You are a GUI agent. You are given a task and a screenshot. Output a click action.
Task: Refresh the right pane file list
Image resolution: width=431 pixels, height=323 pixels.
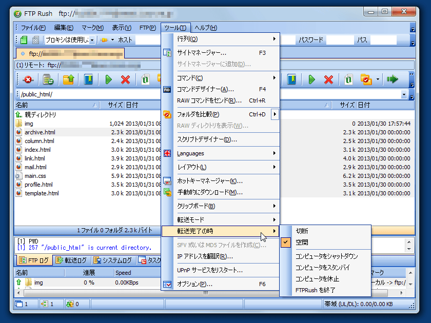pos(348,79)
